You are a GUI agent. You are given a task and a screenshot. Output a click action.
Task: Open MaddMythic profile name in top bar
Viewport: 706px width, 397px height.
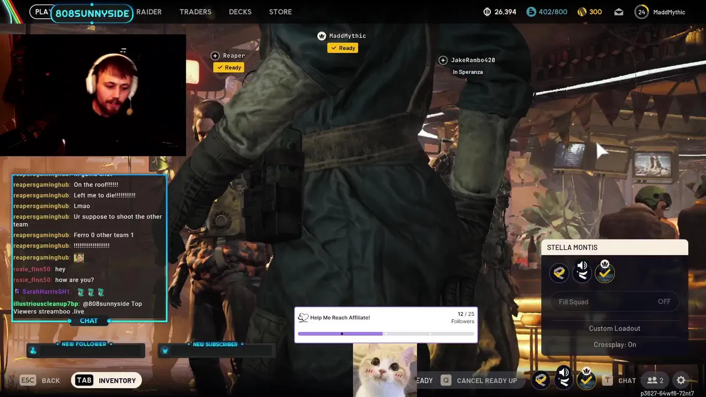(x=669, y=12)
